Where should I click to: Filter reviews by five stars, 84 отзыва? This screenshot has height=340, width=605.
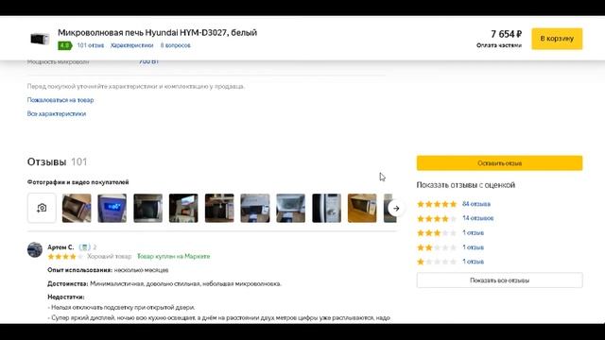click(476, 204)
